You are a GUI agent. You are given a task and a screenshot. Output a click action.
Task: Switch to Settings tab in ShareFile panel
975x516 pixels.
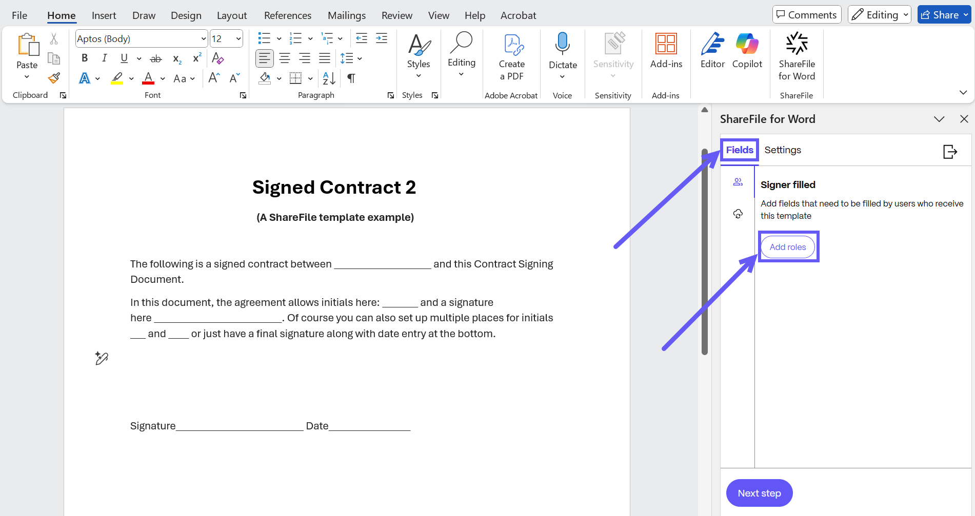click(x=782, y=150)
